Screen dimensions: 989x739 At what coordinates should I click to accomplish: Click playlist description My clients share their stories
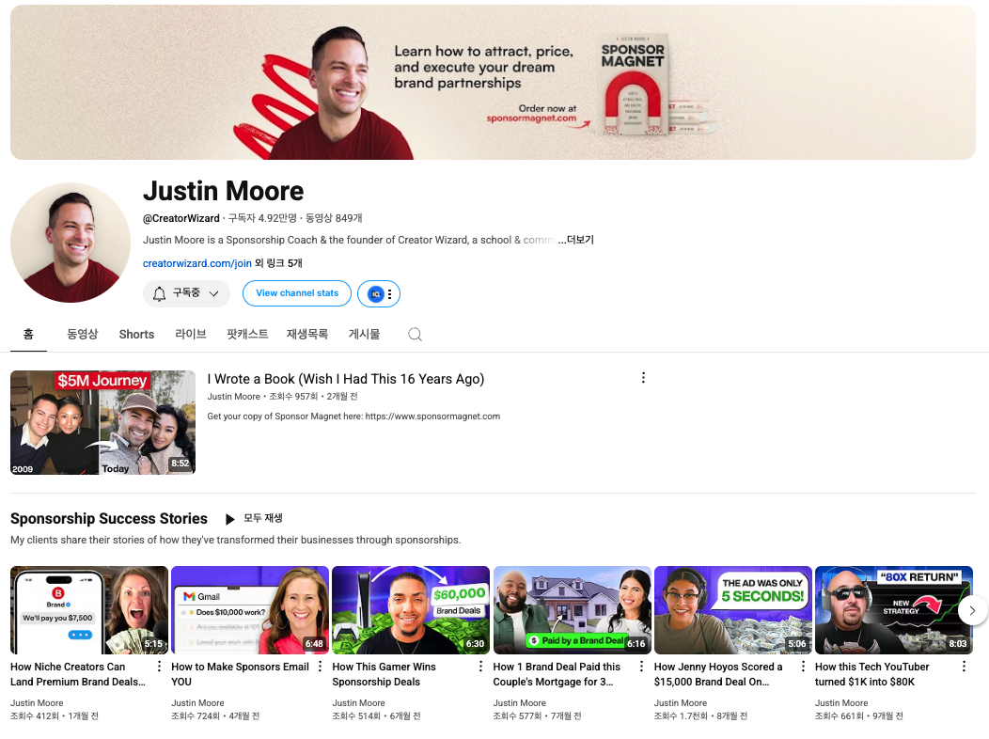pyautogui.click(x=236, y=540)
